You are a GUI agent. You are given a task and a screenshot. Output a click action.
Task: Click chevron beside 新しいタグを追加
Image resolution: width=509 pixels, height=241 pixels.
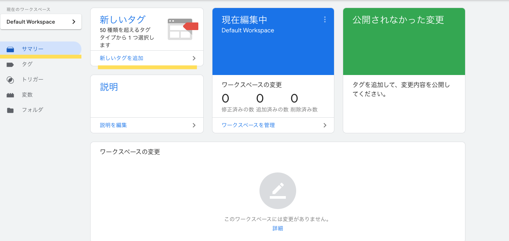tap(194, 58)
